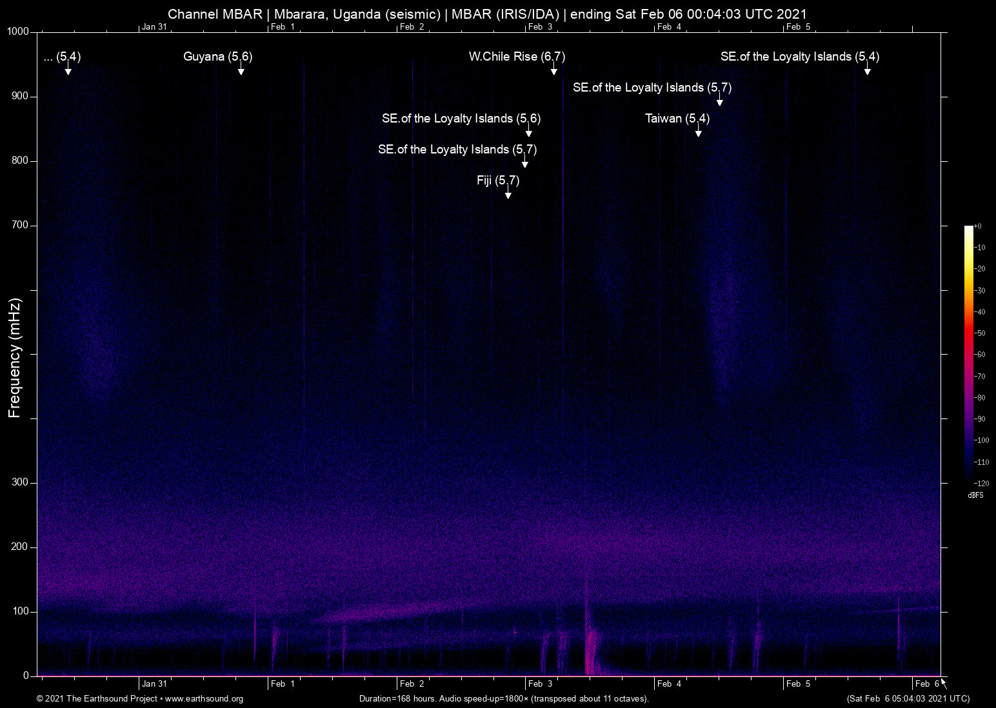Open the www.earthsound.org footer link
This screenshot has width=996, height=708.
click(204, 699)
